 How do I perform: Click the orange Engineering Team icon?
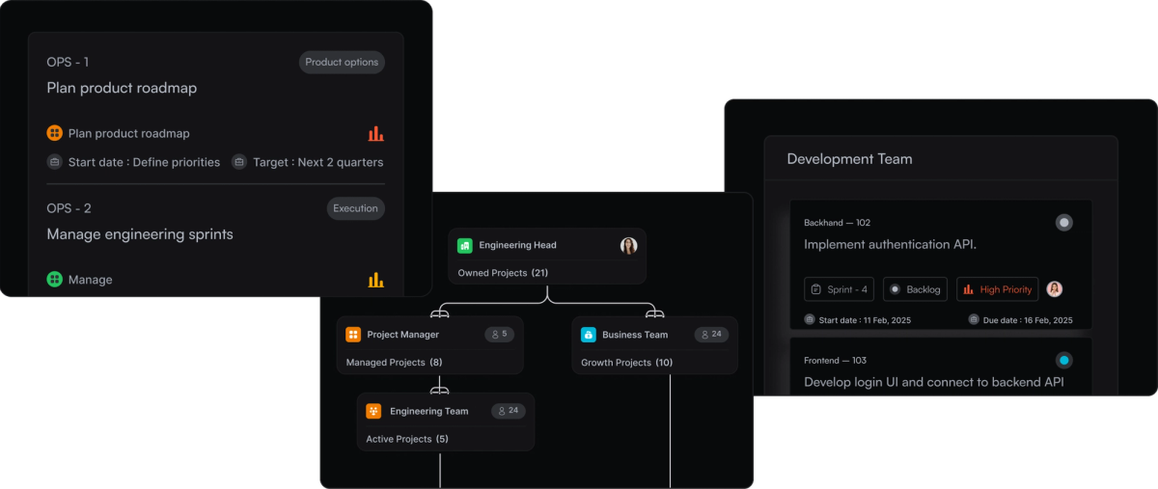coord(373,411)
